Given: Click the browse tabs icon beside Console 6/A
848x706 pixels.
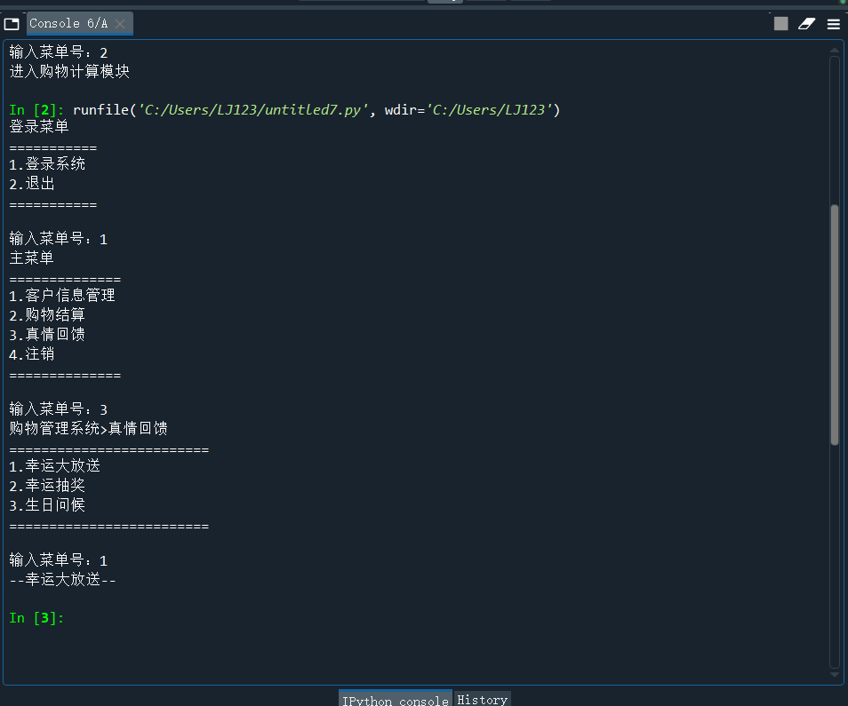Looking at the screenshot, I should click(12, 24).
